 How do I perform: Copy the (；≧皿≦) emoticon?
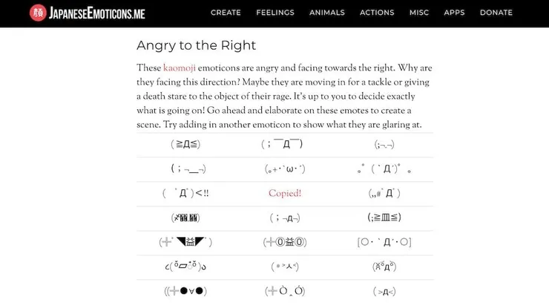tap(384, 218)
